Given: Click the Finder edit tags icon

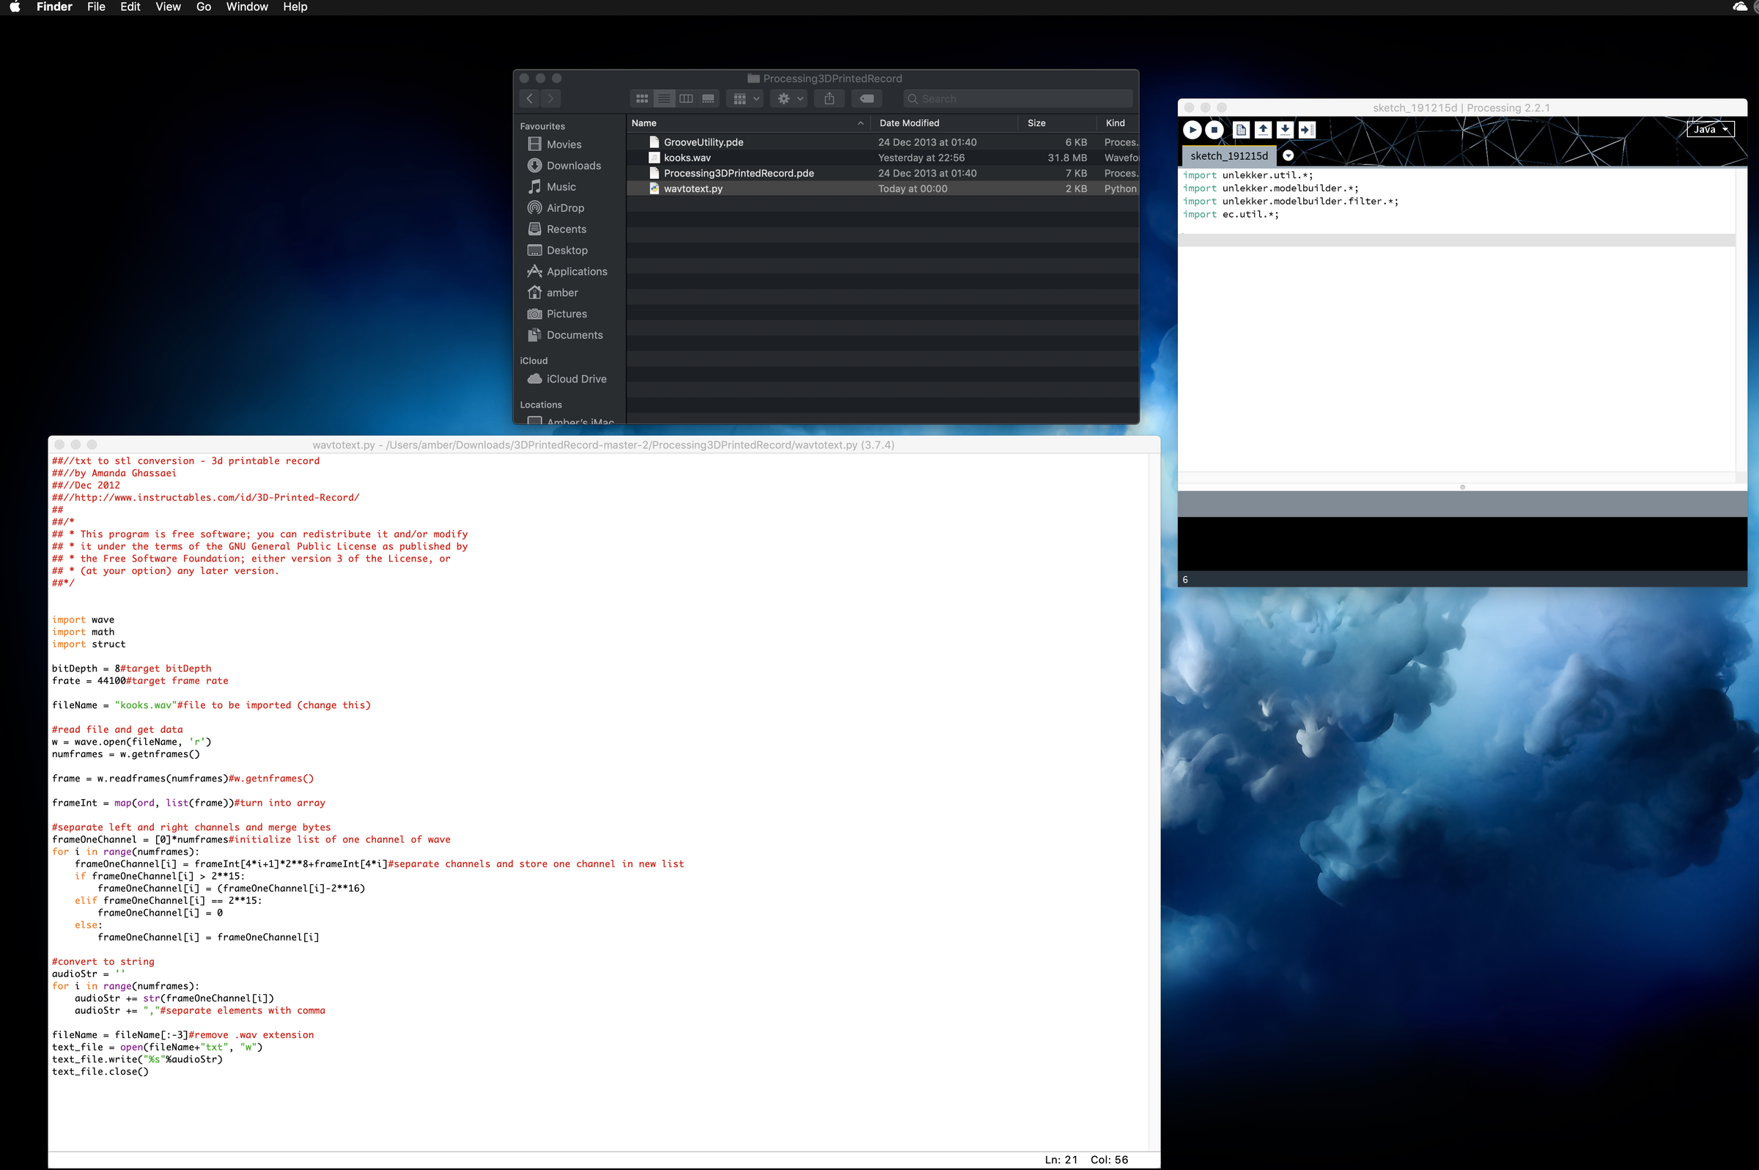Looking at the screenshot, I should click(867, 98).
